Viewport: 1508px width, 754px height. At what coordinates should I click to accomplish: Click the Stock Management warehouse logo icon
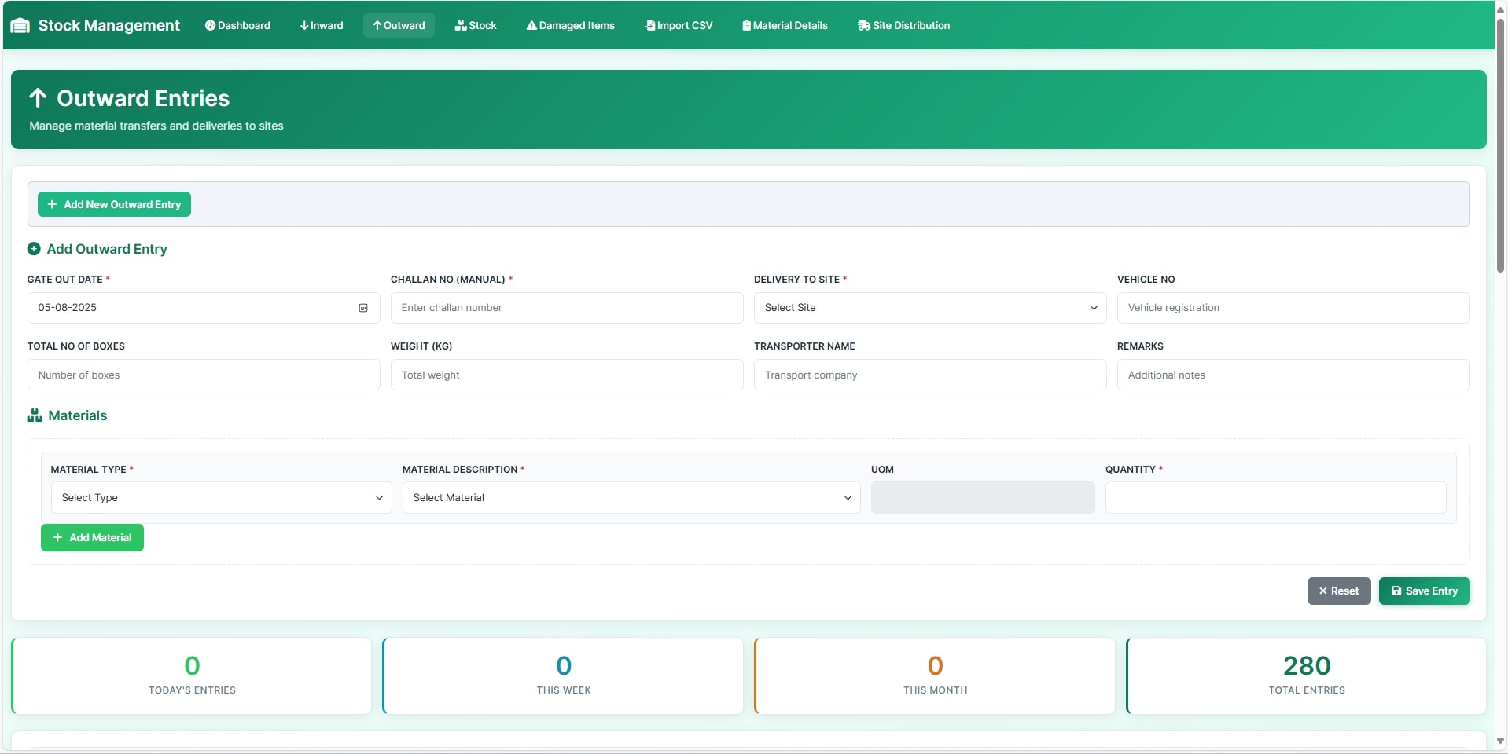[20, 26]
